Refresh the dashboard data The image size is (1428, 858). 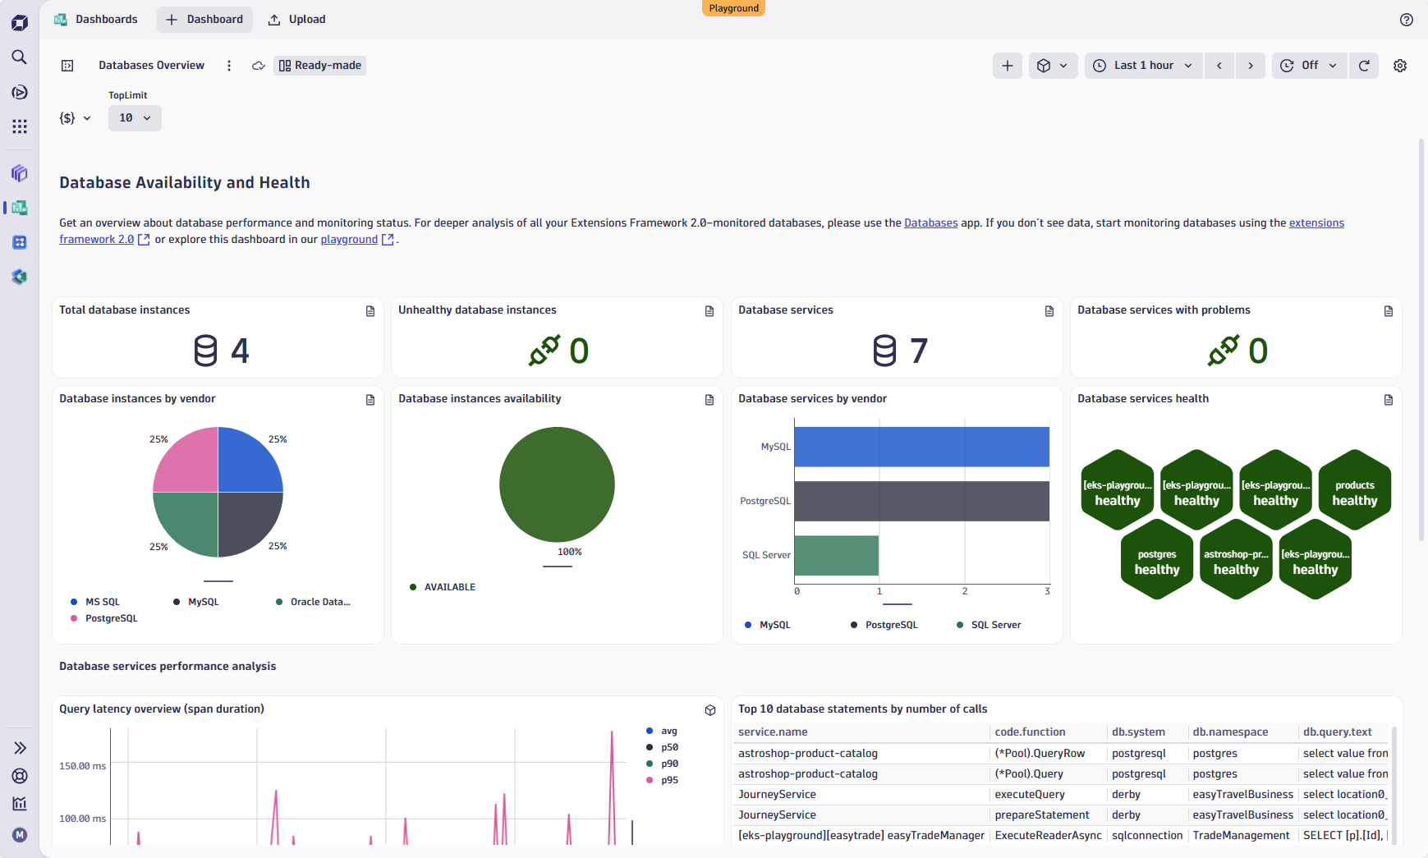pos(1364,66)
